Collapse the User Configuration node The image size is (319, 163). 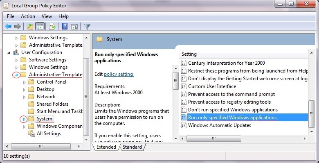coord(9,52)
